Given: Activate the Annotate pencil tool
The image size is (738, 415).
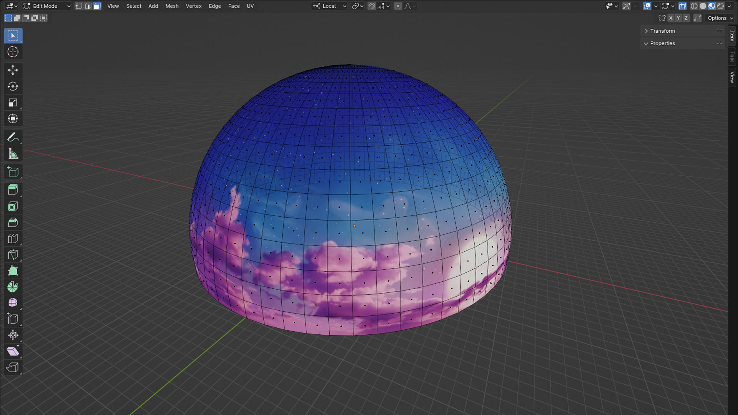Looking at the screenshot, I should point(13,137).
